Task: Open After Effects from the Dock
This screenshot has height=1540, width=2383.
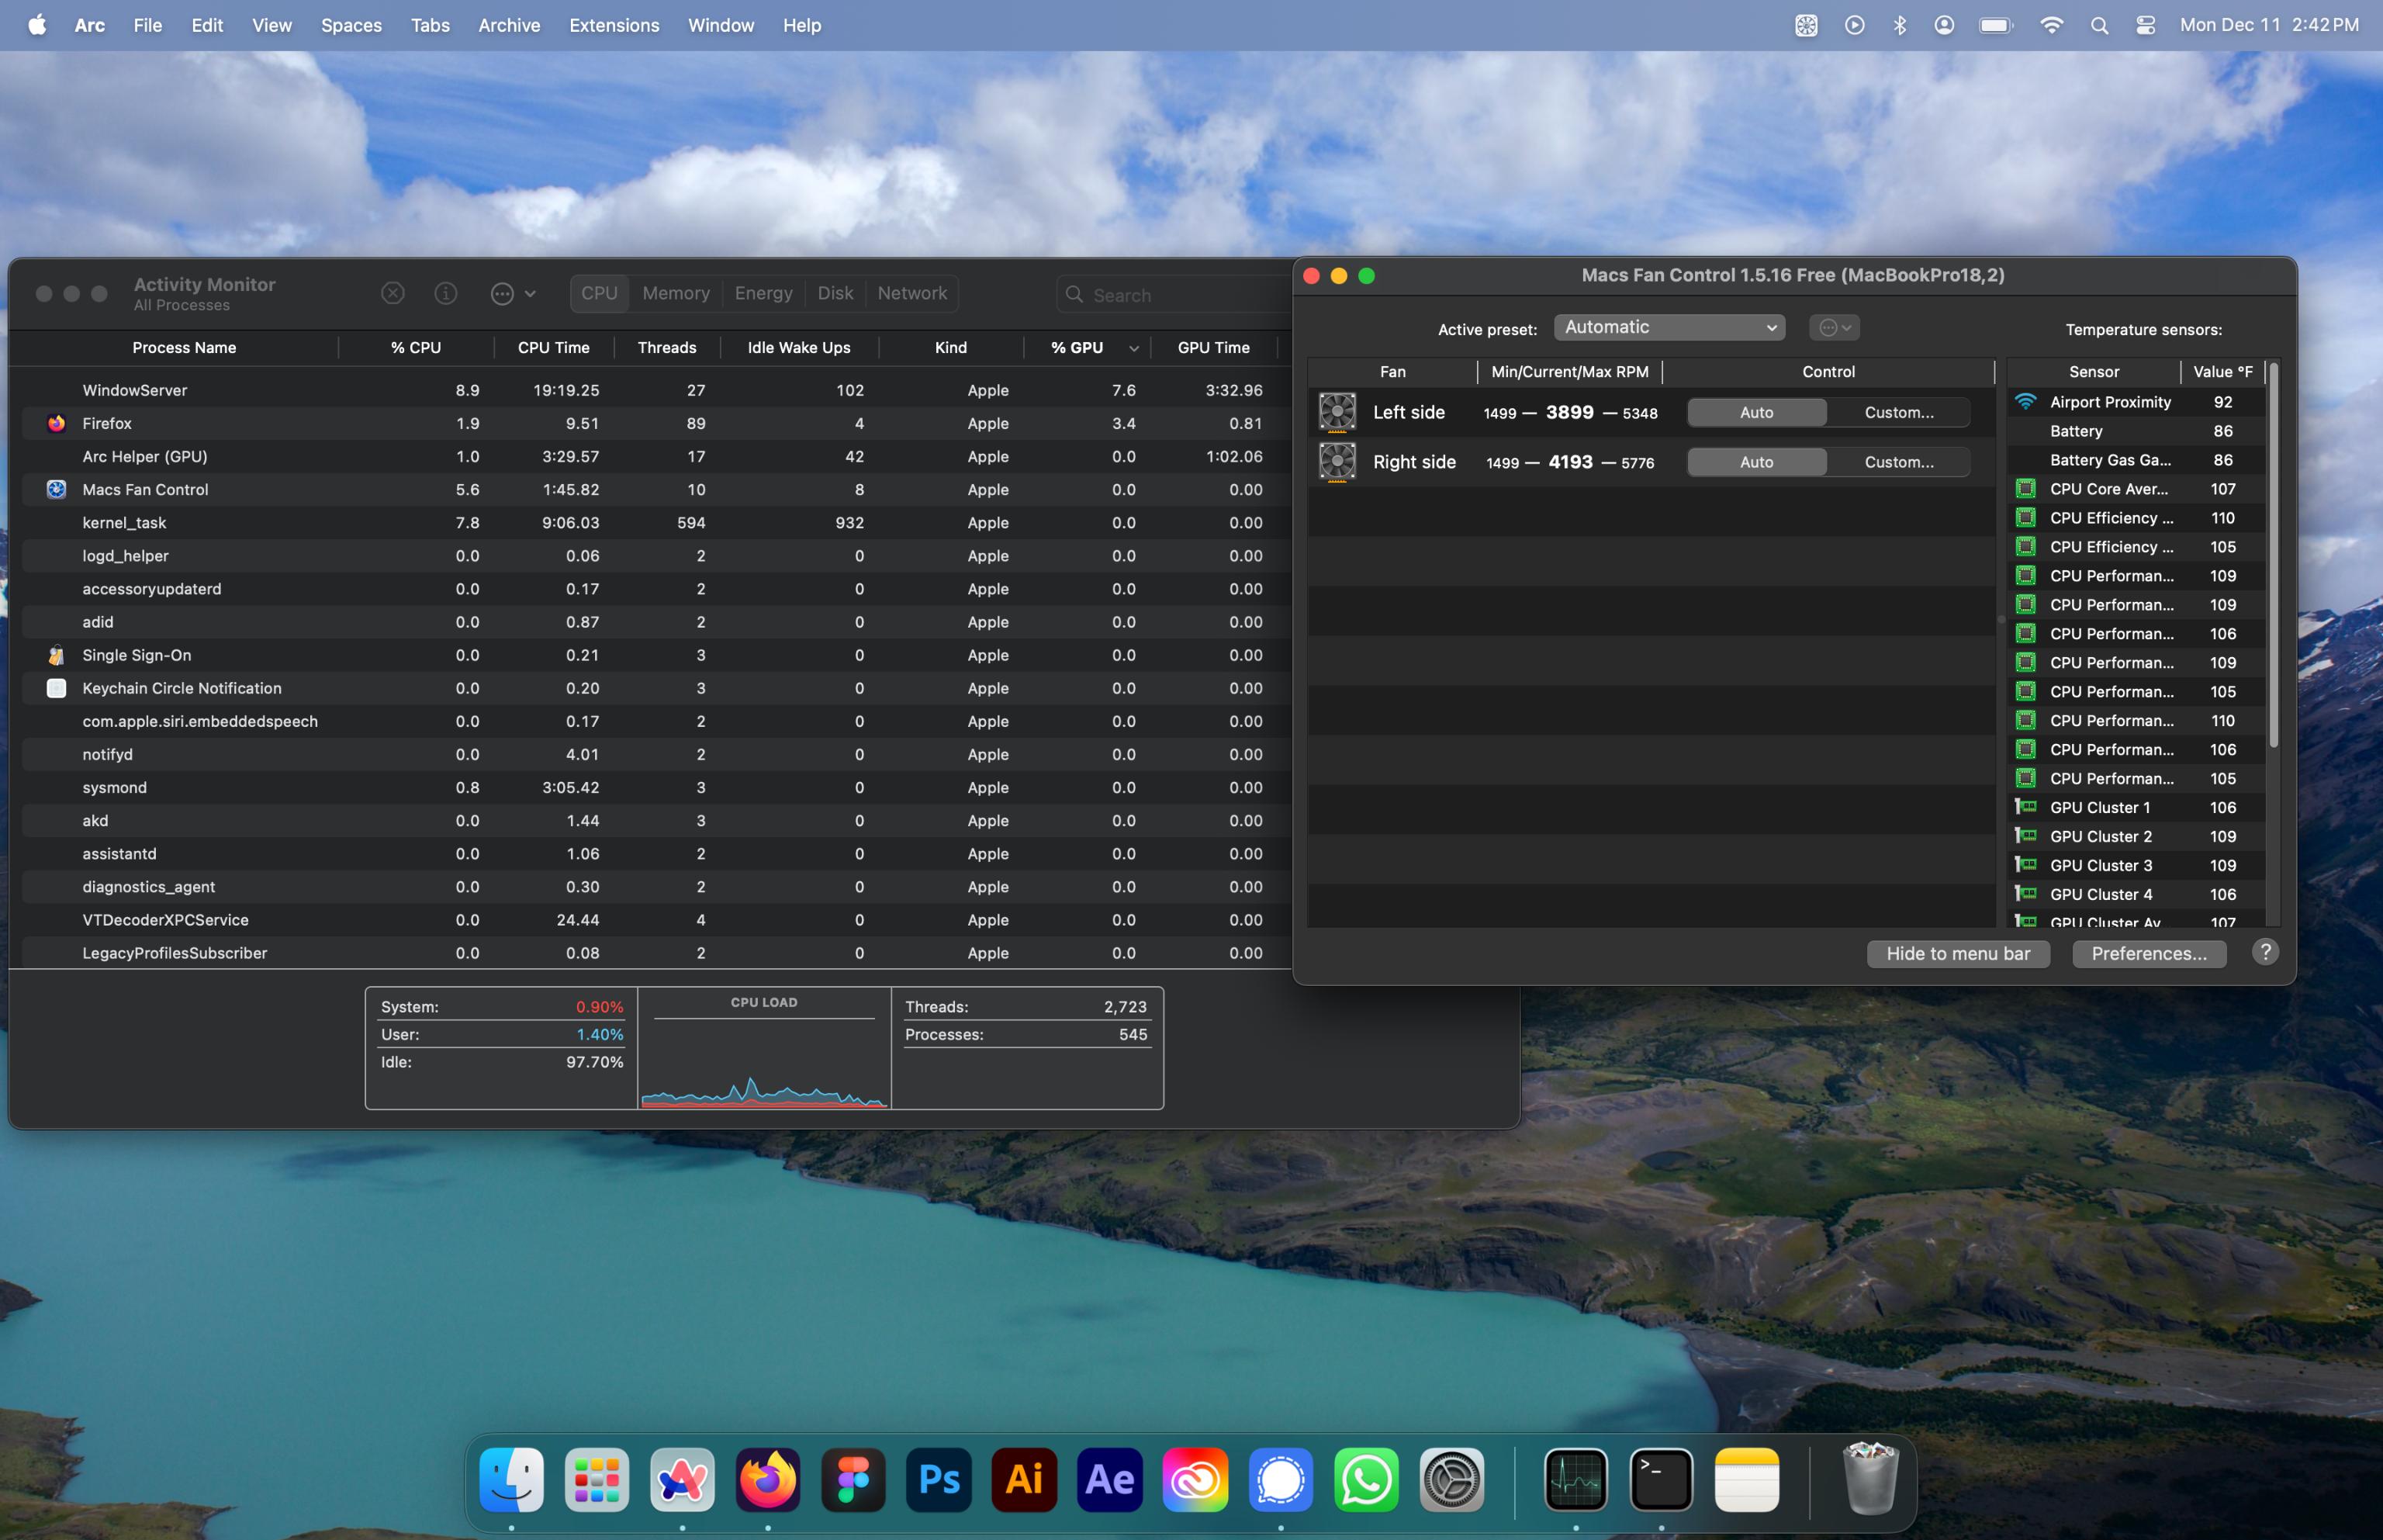Action: [x=1108, y=1479]
